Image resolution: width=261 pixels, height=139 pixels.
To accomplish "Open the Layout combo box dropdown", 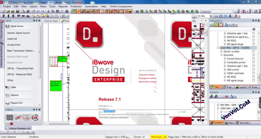I will (x=232, y=11).
